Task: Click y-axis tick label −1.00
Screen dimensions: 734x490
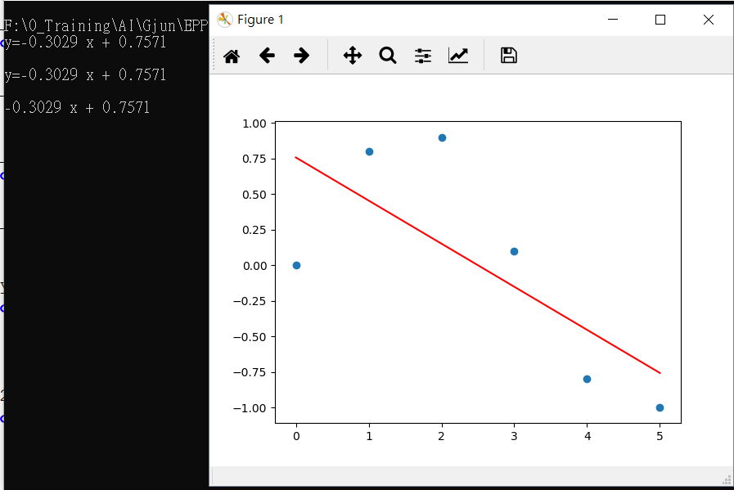Action: pyautogui.click(x=250, y=408)
